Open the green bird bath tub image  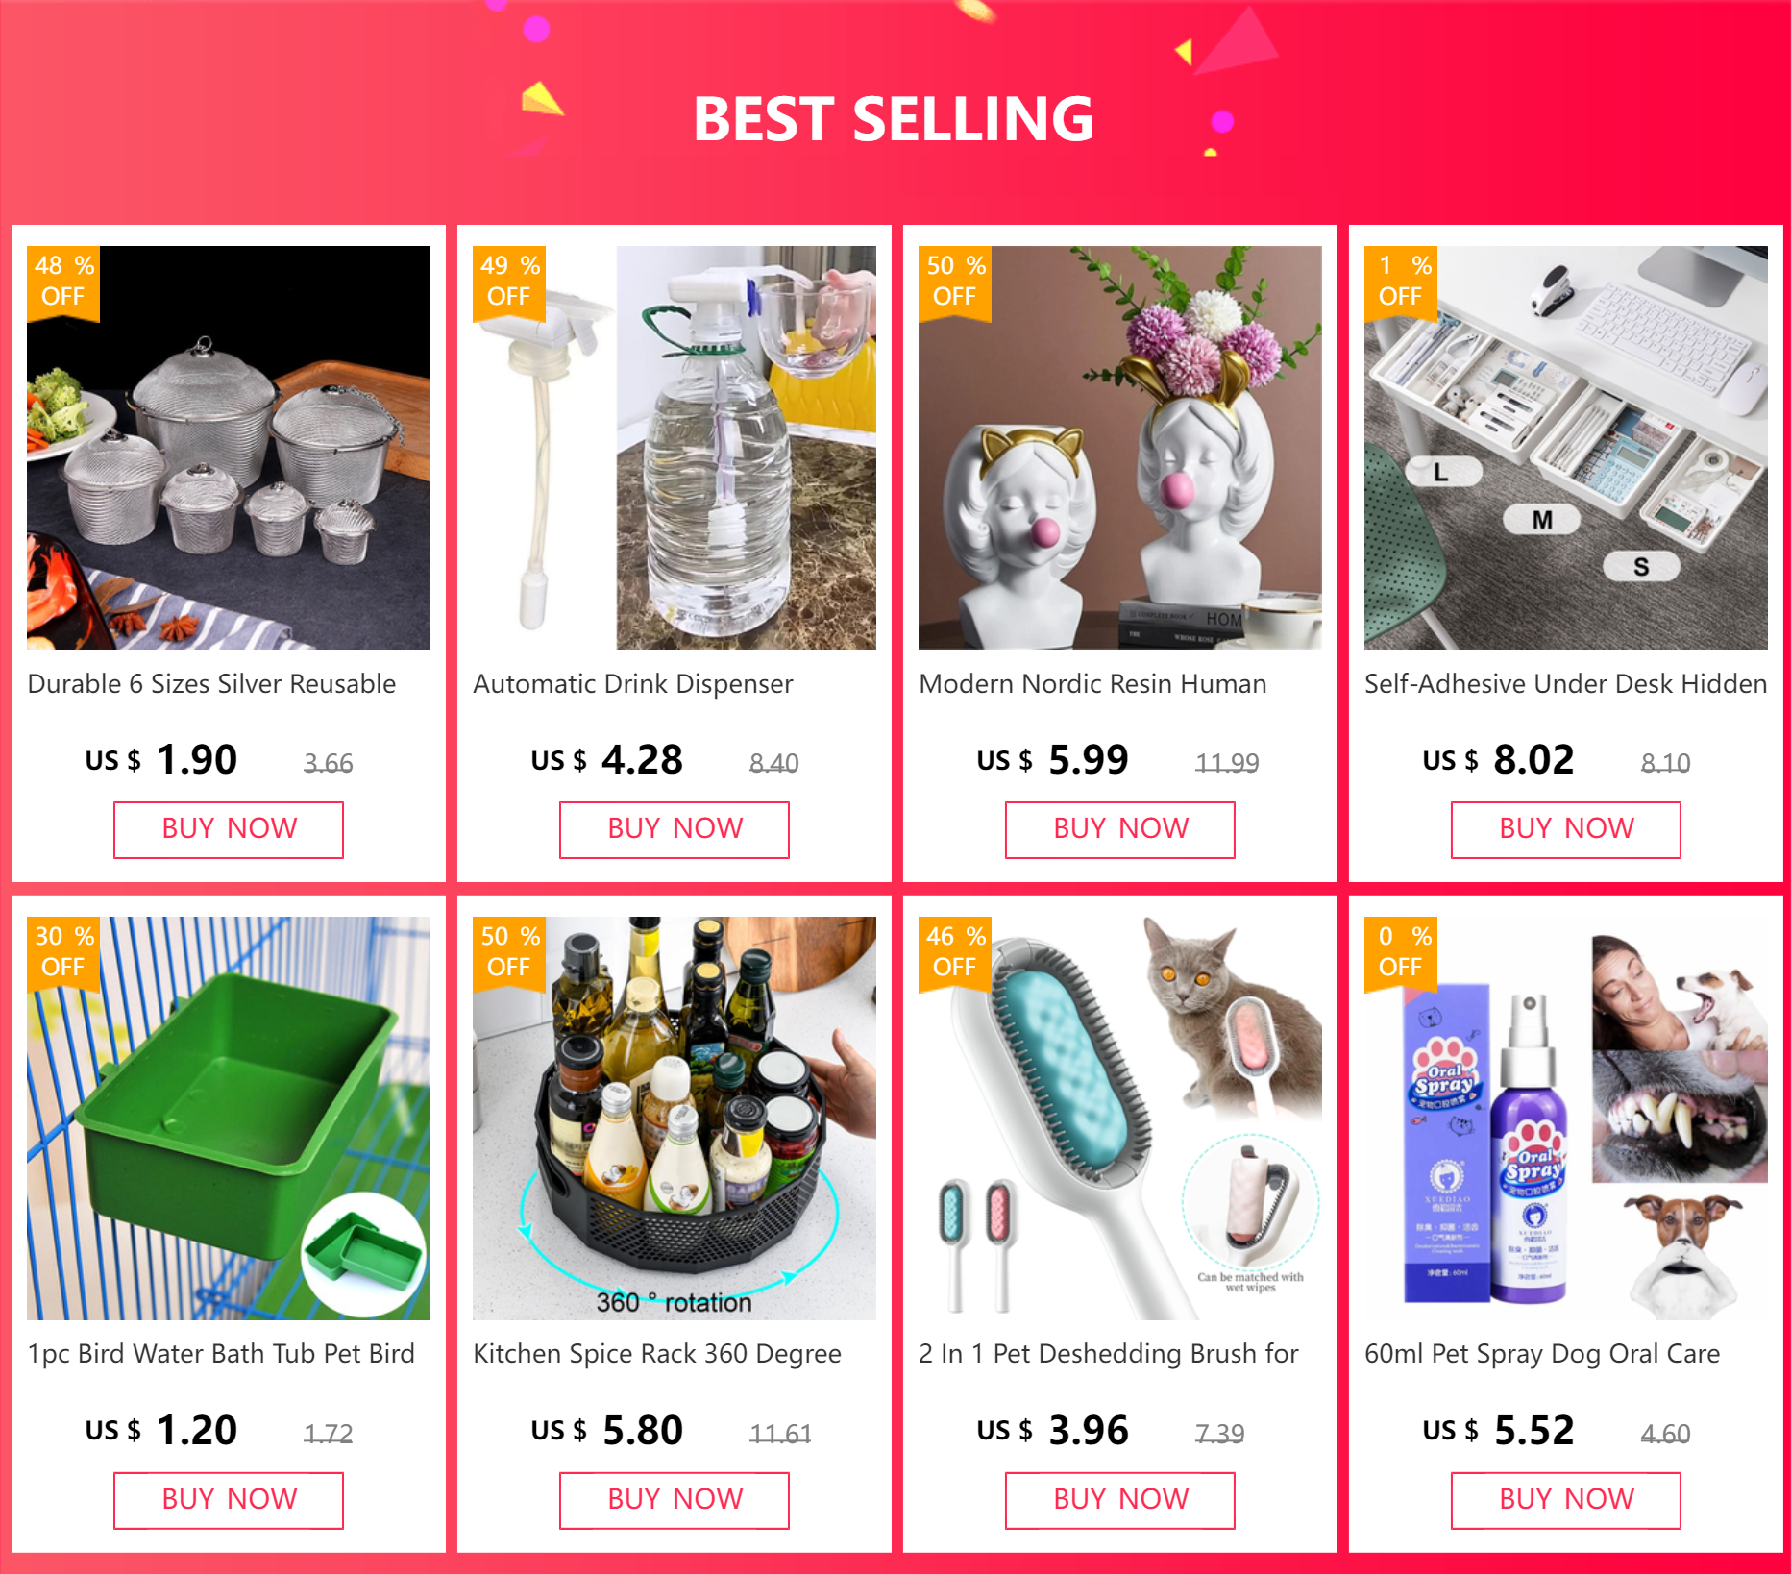pyautogui.click(x=229, y=1119)
